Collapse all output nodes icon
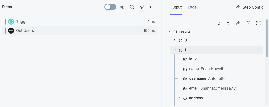 coord(219,23)
